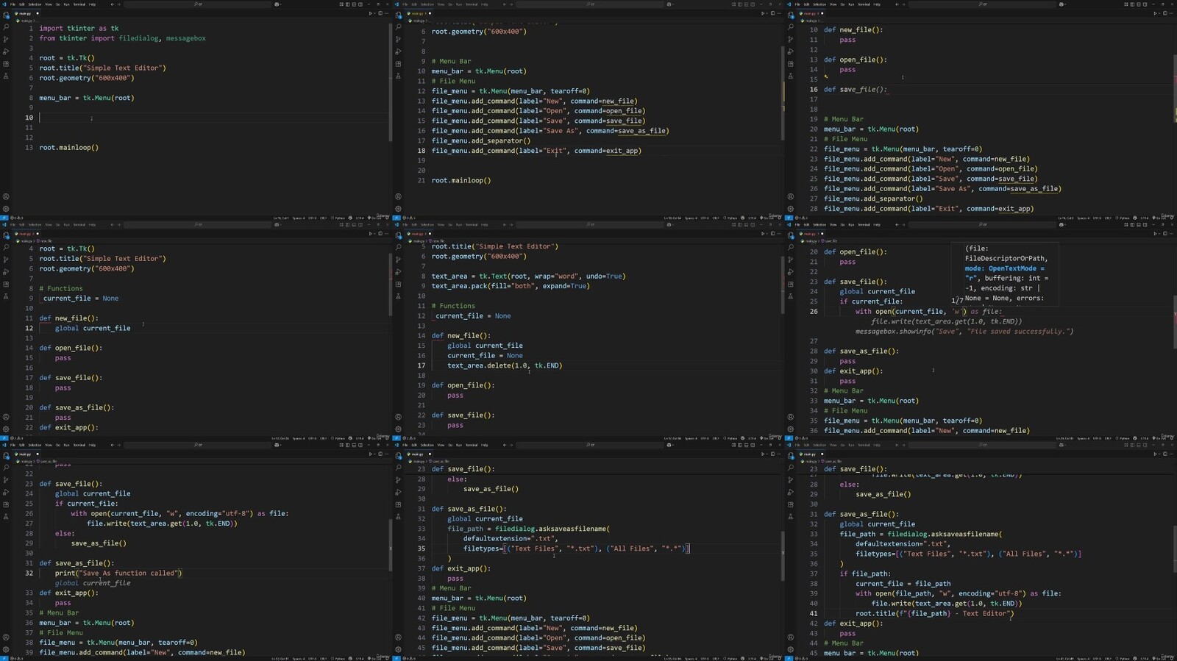Open Search view in top-left editor sidebar
The height and width of the screenshot is (661, 1177).
click(x=6, y=27)
